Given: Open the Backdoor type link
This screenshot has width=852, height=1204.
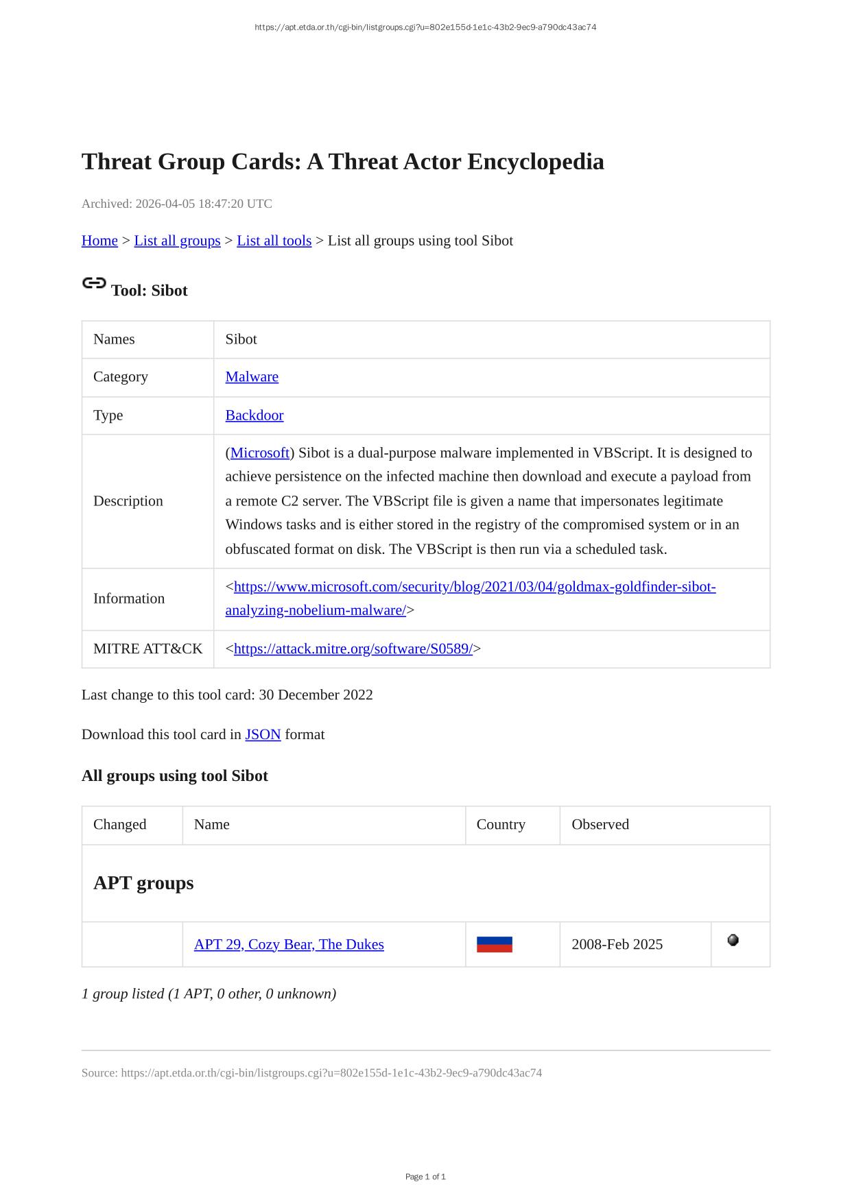Looking at the screenshot, I should [254, 416].
